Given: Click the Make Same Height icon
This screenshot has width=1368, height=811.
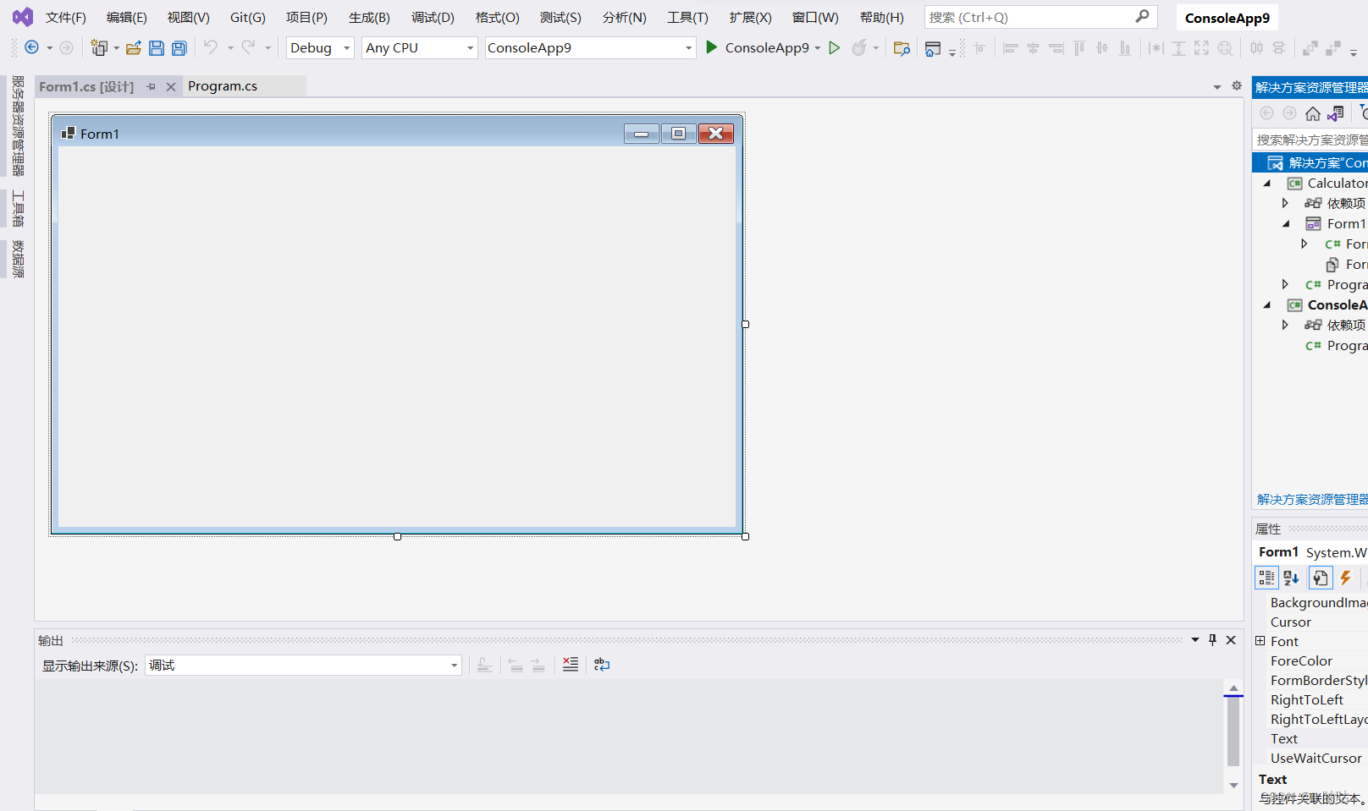Looking at the screenshot, I should tap(1178, 48).
